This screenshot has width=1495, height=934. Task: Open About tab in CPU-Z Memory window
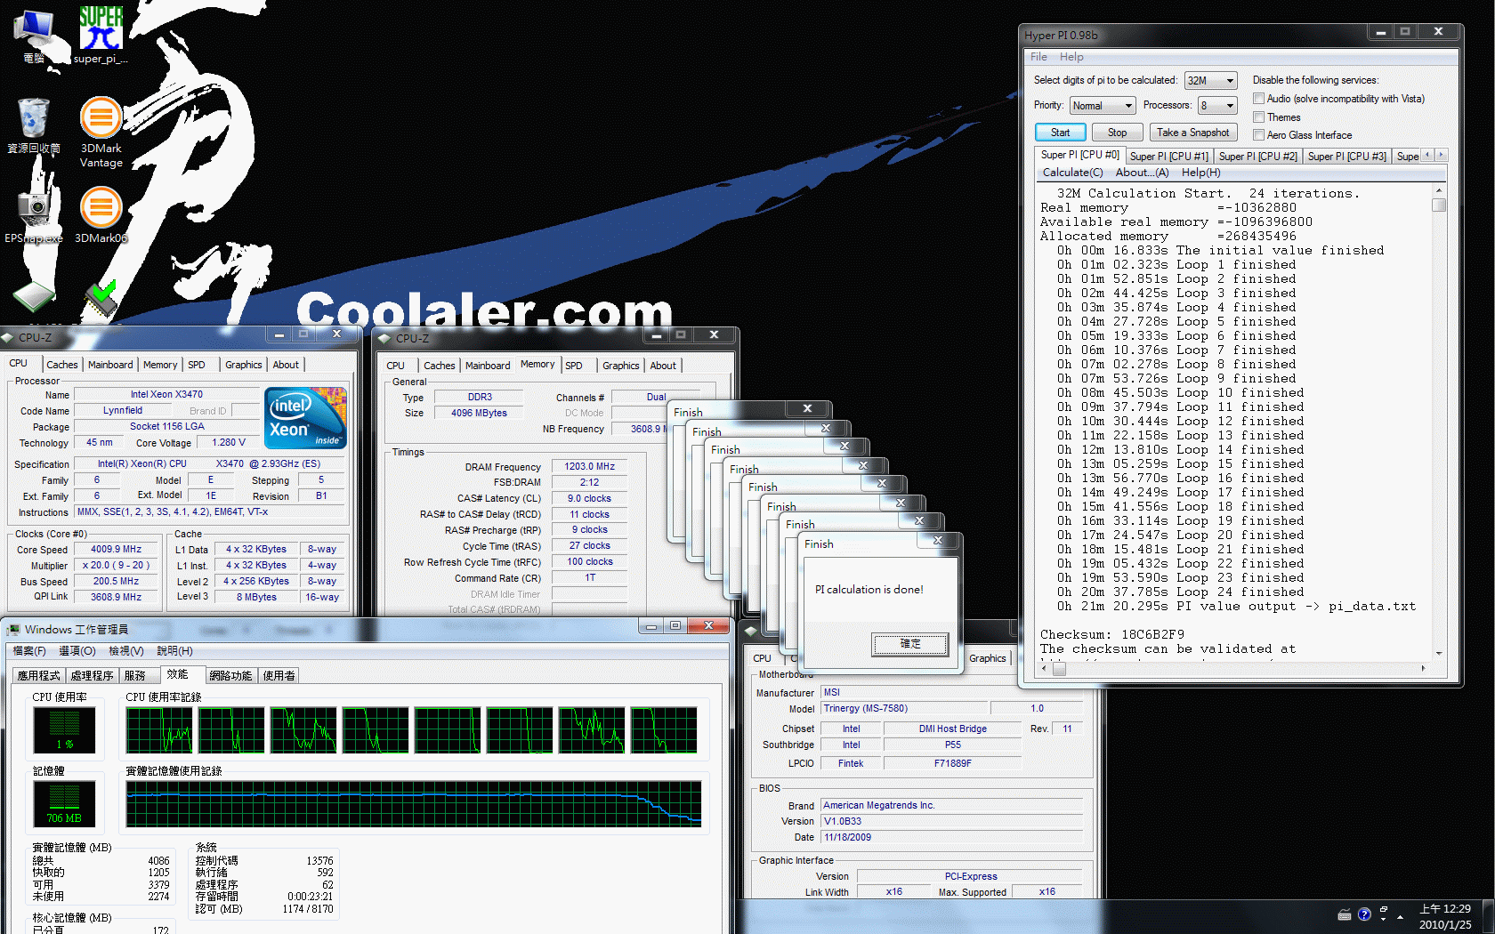tap(663, 366)
